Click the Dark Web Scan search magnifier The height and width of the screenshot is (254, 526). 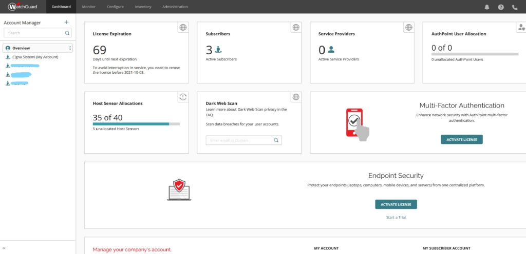tap(276, 140)
